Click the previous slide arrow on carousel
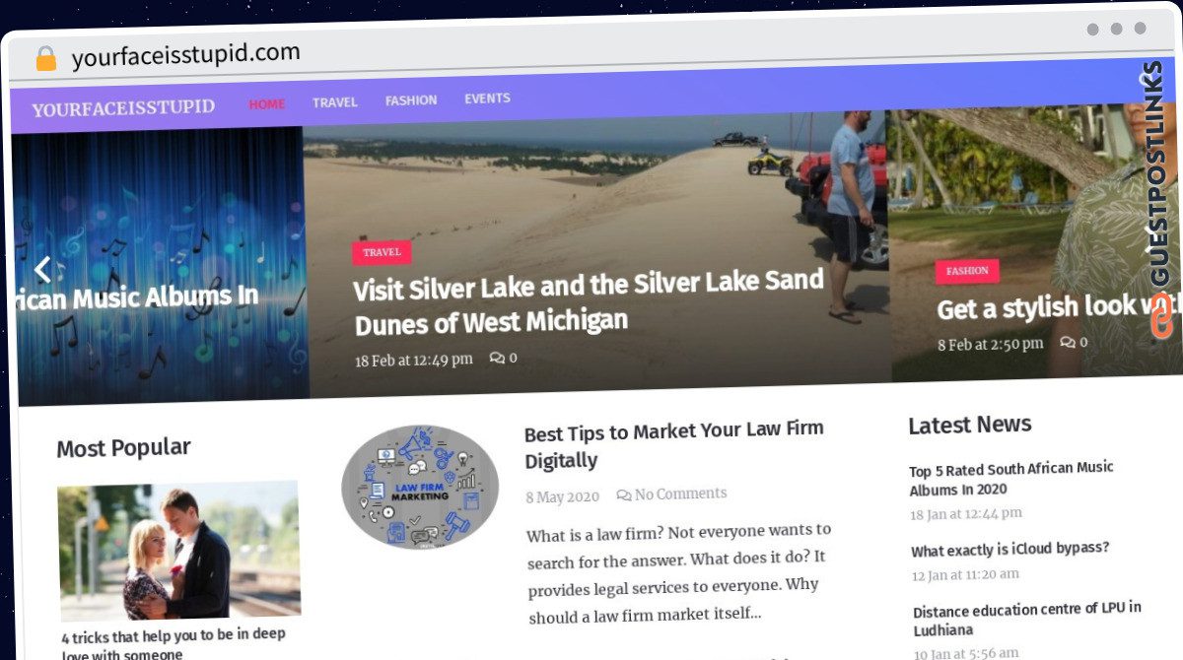Viewport: 1183px width, 660px height. coord(41,269)
